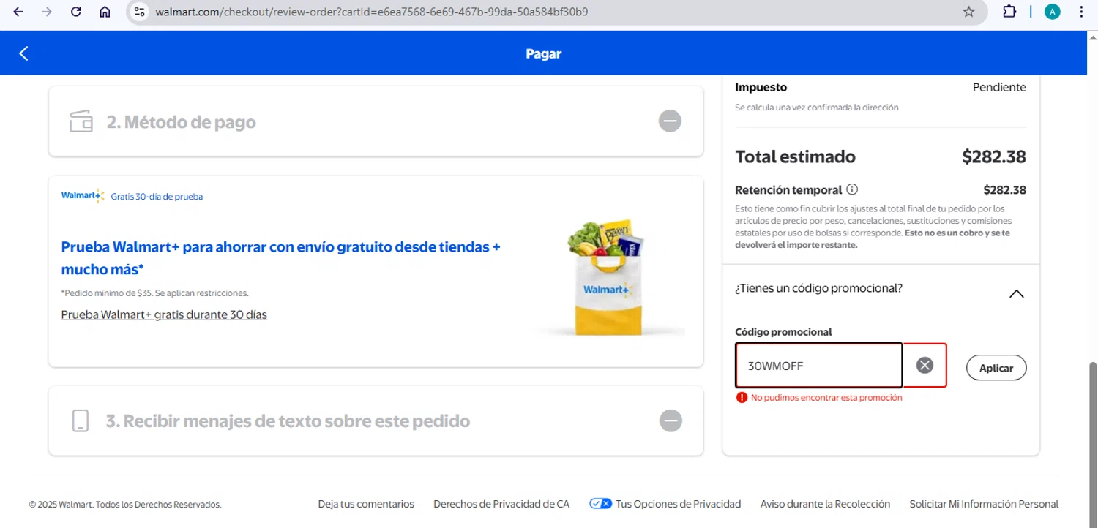Image resolution: width=1098 pixels, height=528 pixels.
Task: Reload the page in the browser
Action: click(x=76, y=12)
